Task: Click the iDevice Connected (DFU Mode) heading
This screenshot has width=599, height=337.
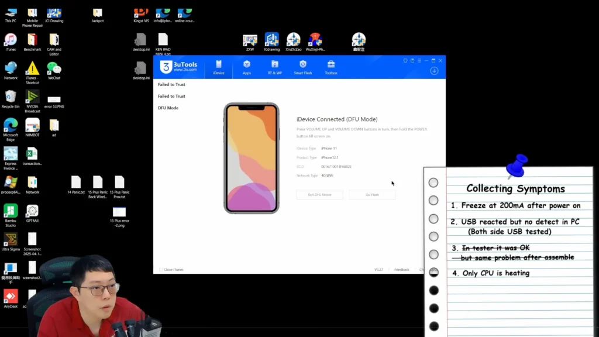Action: tap(336, 119)
